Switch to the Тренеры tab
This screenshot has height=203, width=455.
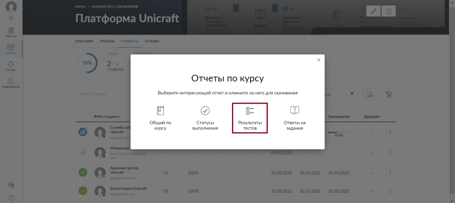coord(107,41)
